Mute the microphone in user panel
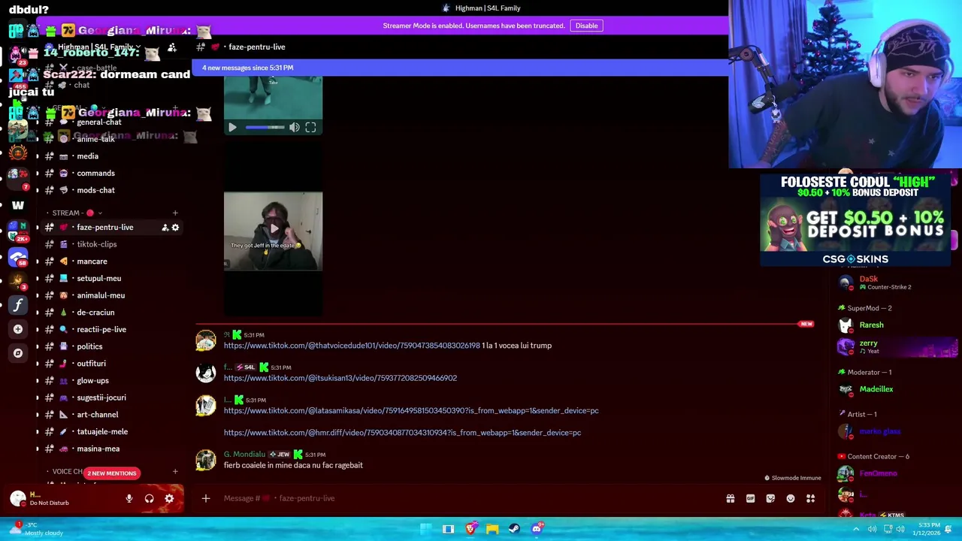962x541 pixels. [129, 498]
